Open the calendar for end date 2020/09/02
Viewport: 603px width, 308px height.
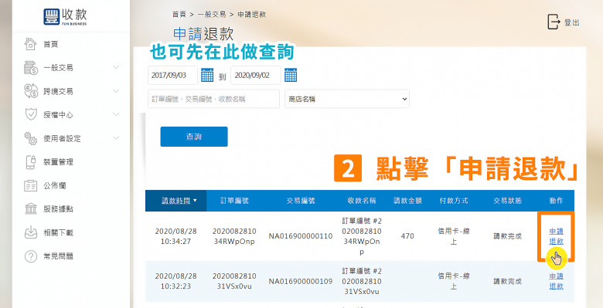coord(291,75)
